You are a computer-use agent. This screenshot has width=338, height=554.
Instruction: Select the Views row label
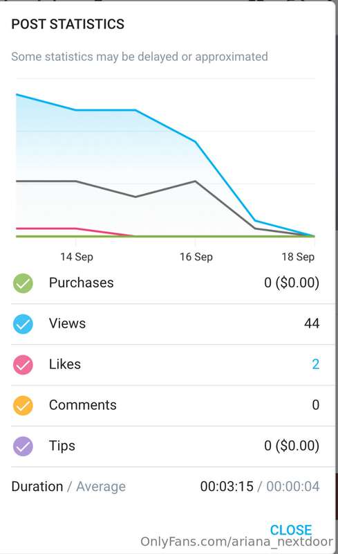point(67,323)
